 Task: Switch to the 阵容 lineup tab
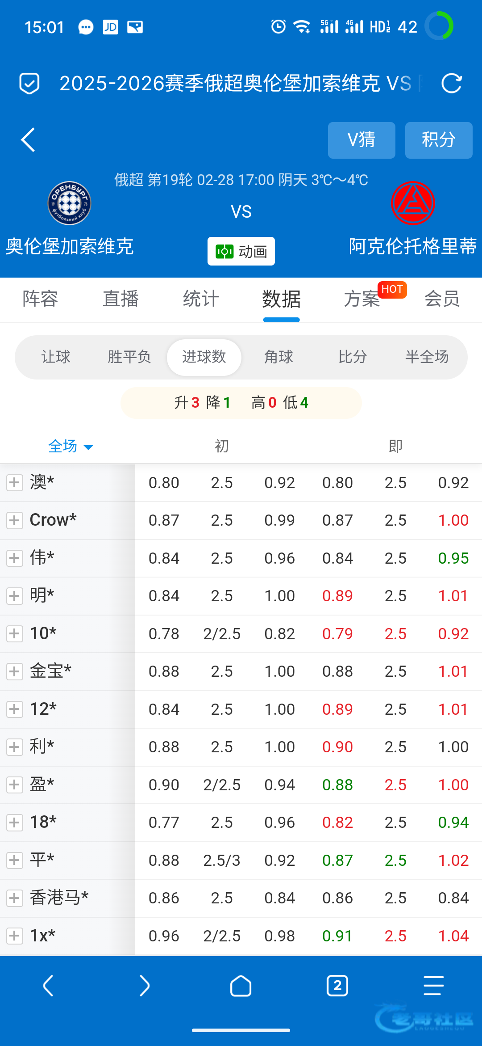point(40,299)
